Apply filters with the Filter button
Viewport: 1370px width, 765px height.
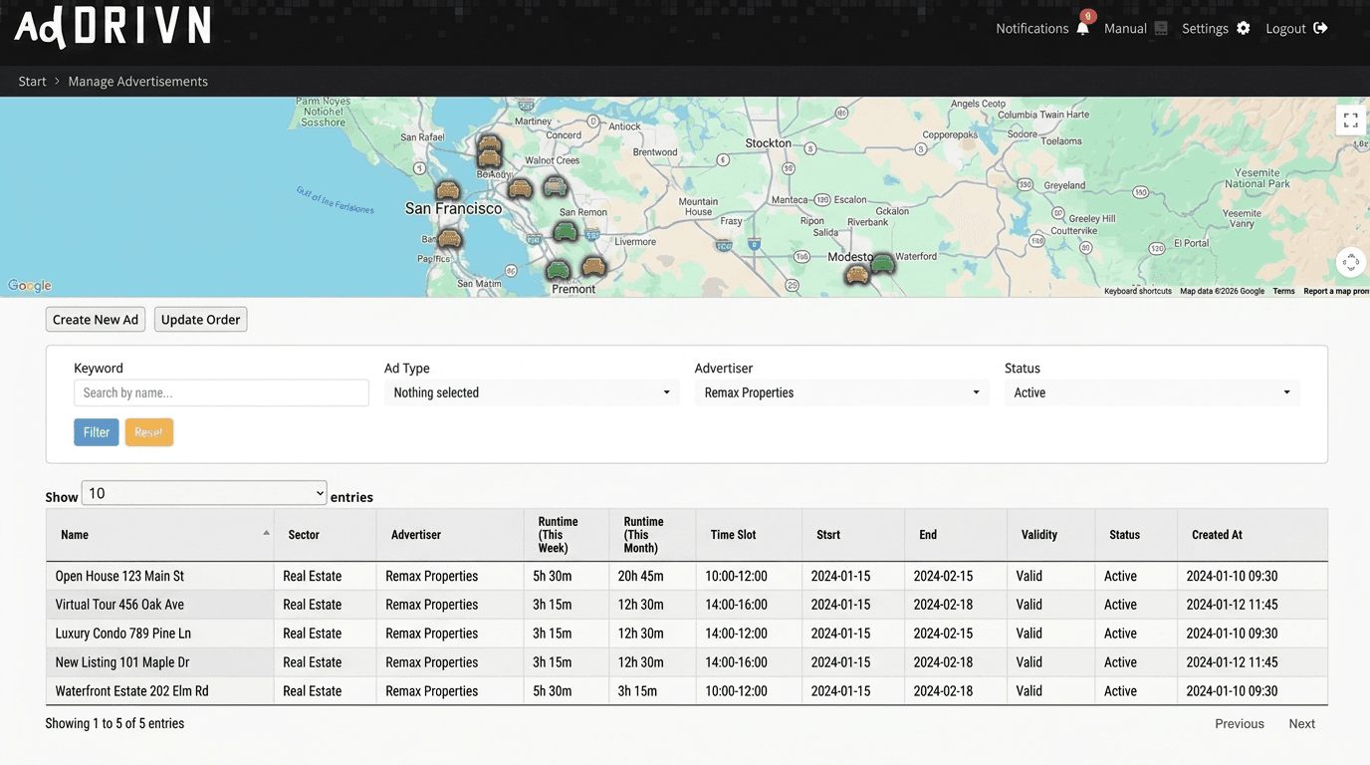point(97,432)
